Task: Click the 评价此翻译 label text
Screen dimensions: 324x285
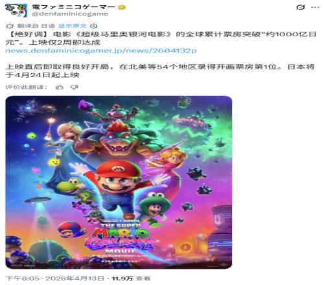Action: tap(26, 87)
